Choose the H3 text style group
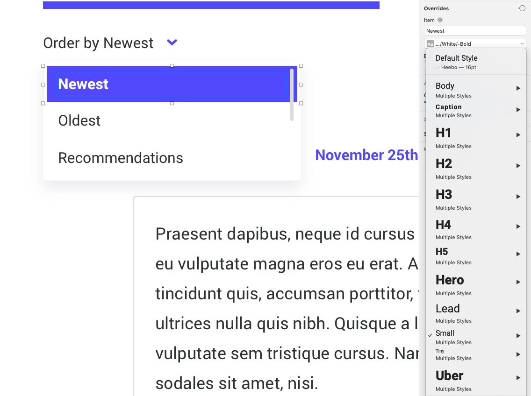The width and height of the screenshot is (531, 396). [x=476, y=199]
